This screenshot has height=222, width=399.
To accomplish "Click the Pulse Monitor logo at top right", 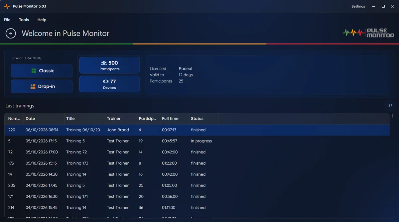I will click(x=368, y=33).
